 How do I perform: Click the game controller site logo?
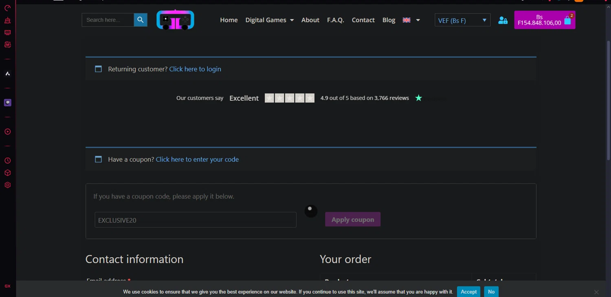(x=175, y=20)
